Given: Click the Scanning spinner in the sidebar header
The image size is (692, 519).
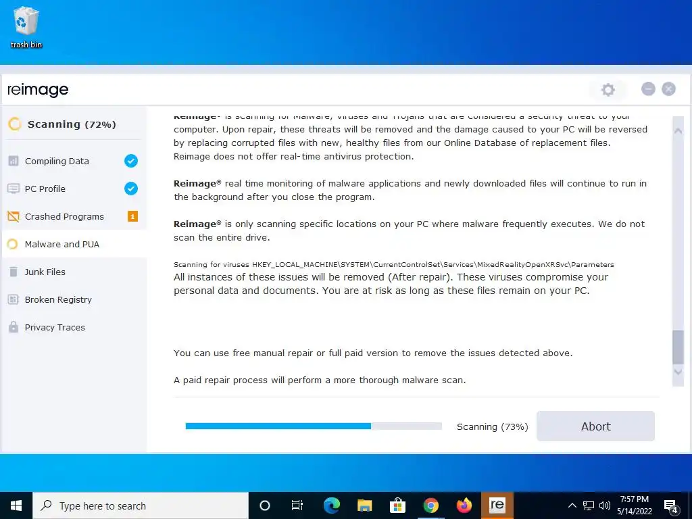Looking at the screenshot, I should [15, 124].
